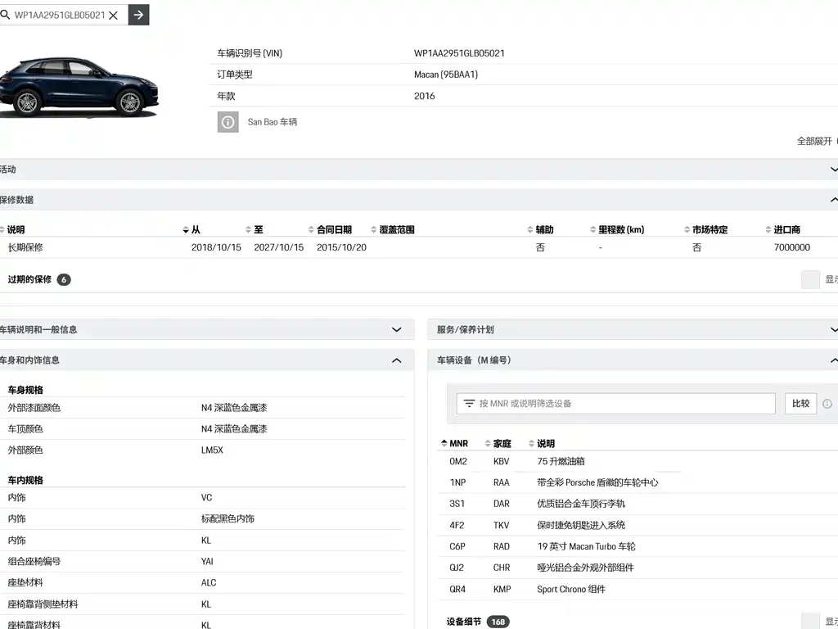The width and height of the screenshot is (838, 629).
Task: Toggle the 设备细节 display switch
Action: (x=810, y=621)
